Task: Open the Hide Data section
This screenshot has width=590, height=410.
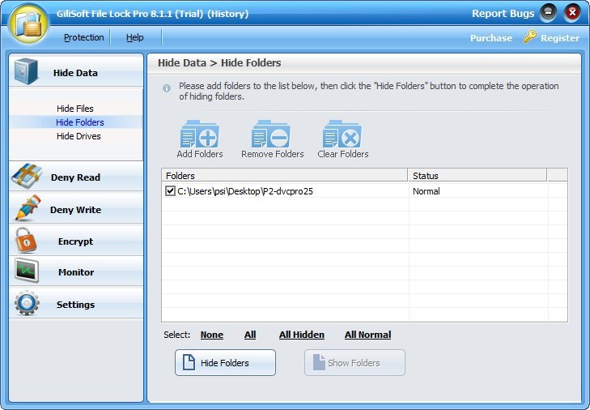Action: click(76, 70)
